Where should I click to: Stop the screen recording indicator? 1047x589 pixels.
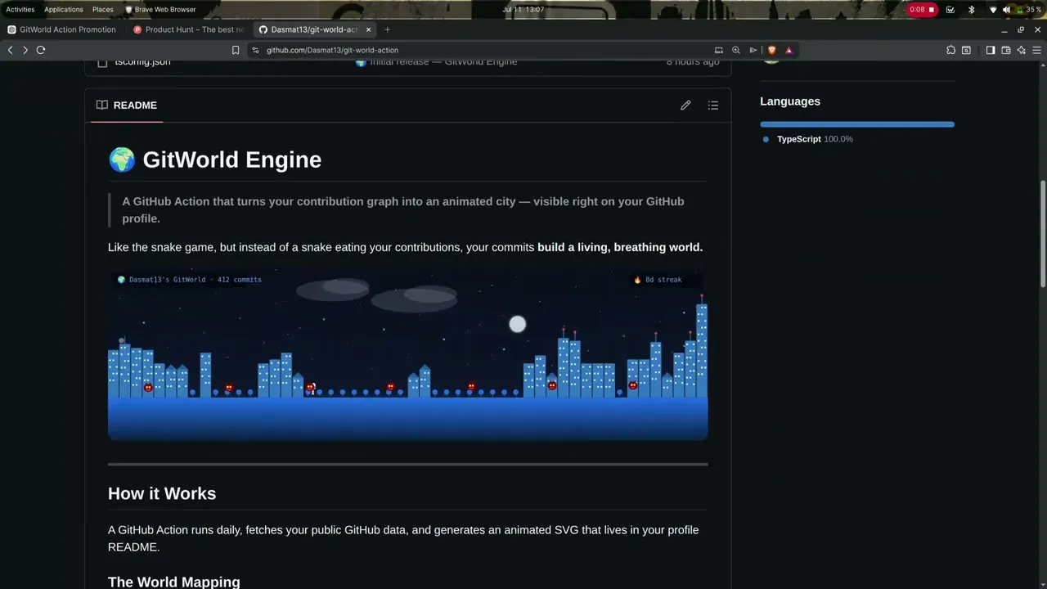point(922,10)
